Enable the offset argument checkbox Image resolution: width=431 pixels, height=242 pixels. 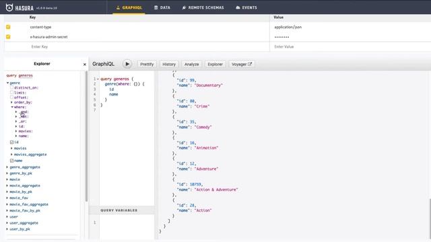[12, 97]
